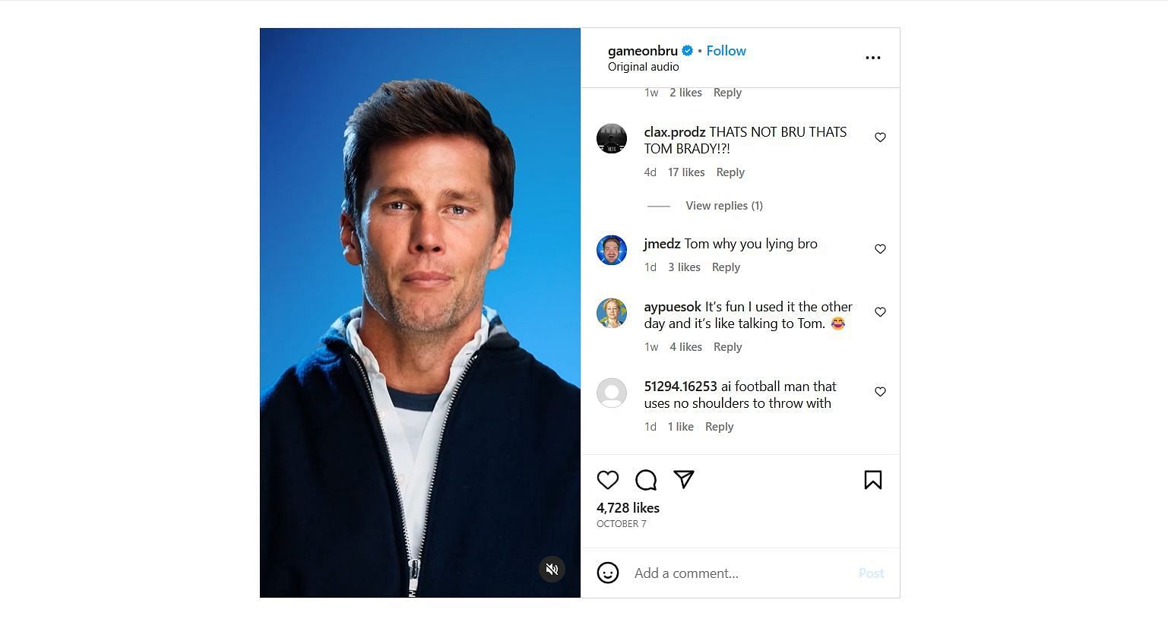
Task: Share post via paper plane icon
Action: tap(684, 479)
